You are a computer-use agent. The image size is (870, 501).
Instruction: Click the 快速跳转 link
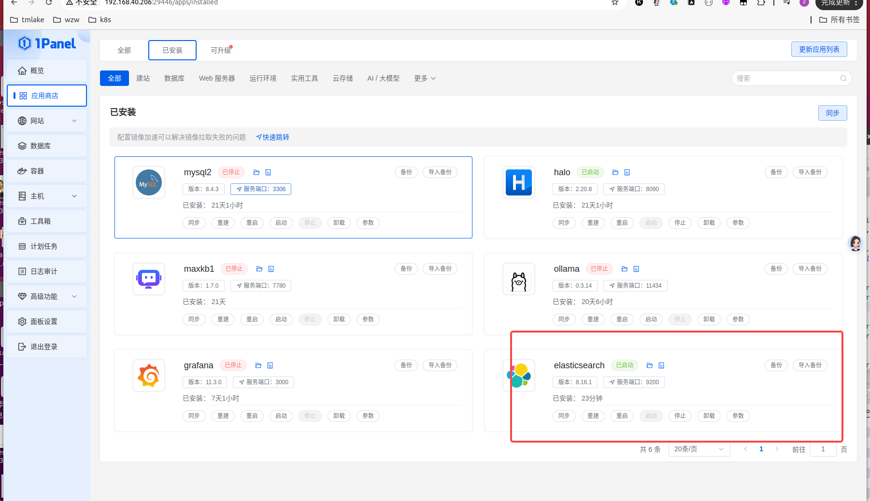pos(273,137)
